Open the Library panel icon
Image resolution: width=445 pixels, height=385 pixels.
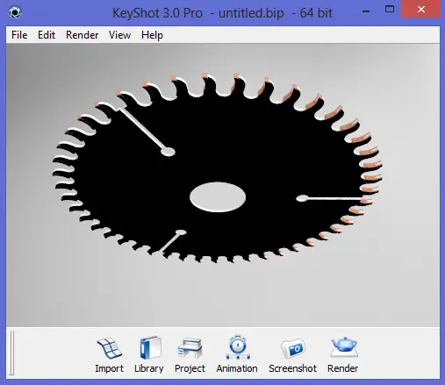point(149,354)
